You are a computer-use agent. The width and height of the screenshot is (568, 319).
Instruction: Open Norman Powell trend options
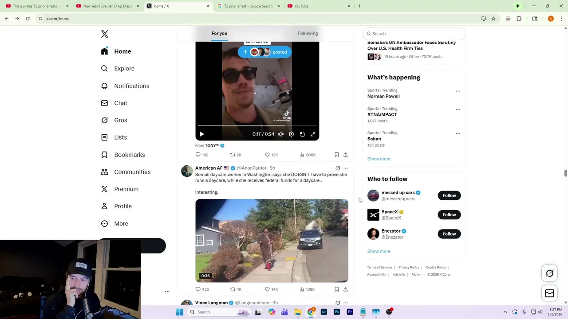point(458,91)
